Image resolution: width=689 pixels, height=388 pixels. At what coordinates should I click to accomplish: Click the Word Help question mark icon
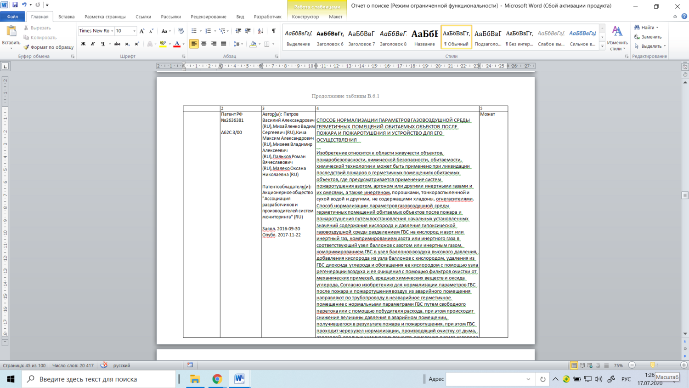click(x=684, y=16)
